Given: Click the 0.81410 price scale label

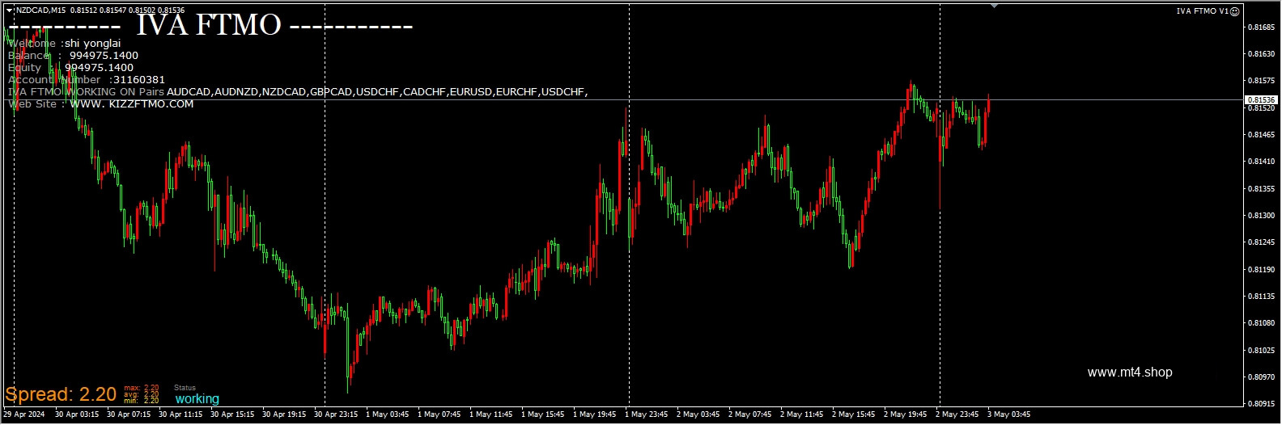Looking at the screenshot, I should [x=1262, y=162].
